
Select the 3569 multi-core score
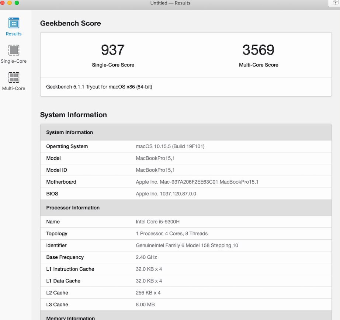pos(259,50)
